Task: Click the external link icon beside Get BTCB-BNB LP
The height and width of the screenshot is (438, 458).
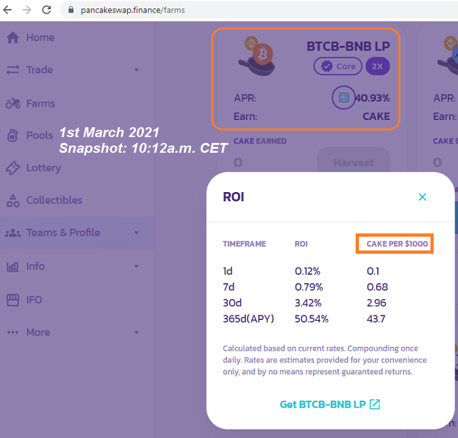Action: (375, 405)
